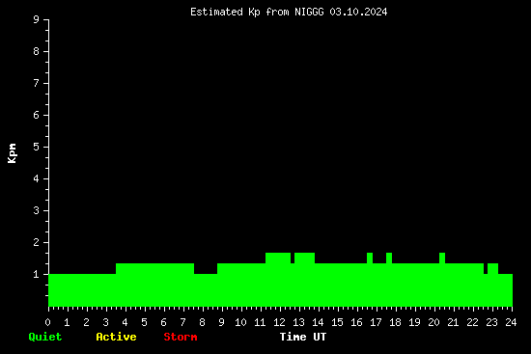Click the hour 12 label on time axis

tap(279, 322)
